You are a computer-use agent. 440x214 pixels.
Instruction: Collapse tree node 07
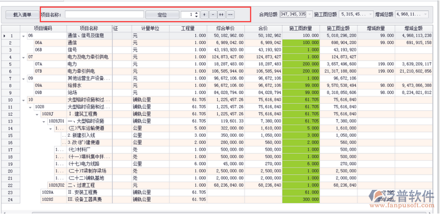tap(24, 58)
